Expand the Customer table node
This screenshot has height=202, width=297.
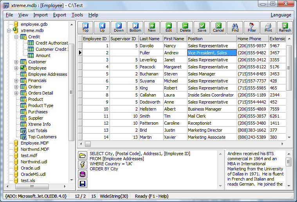click(x=16, y=62)
